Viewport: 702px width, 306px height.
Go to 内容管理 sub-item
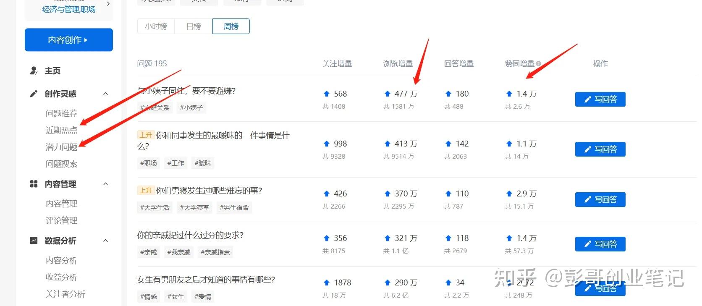[61, 204]
